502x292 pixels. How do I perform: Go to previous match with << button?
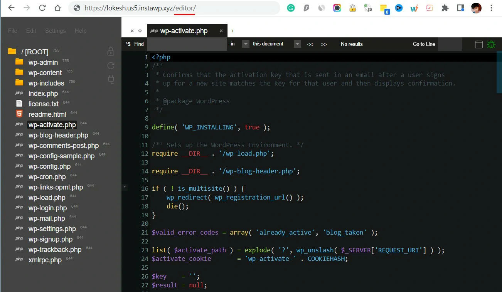310,44
